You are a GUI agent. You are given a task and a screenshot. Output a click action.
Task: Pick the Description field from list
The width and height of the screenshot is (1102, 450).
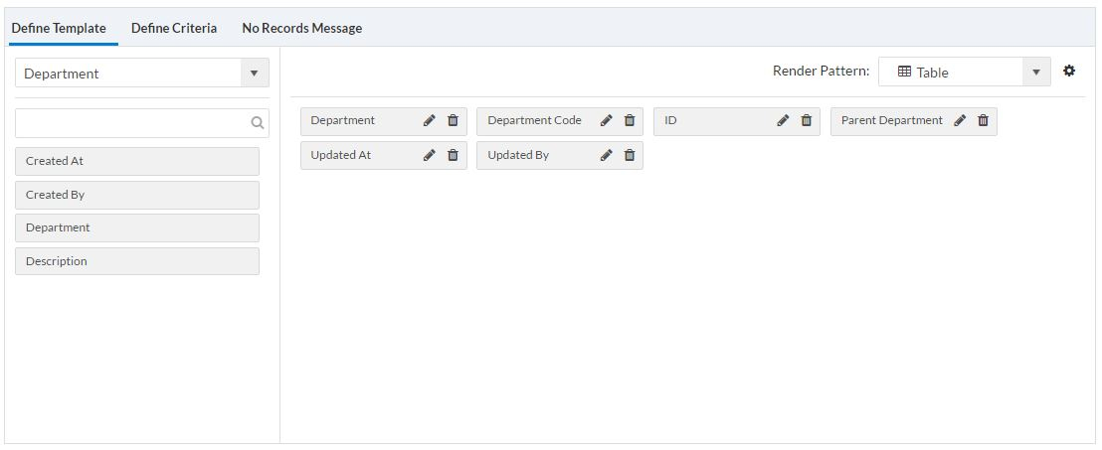[137, 261]
